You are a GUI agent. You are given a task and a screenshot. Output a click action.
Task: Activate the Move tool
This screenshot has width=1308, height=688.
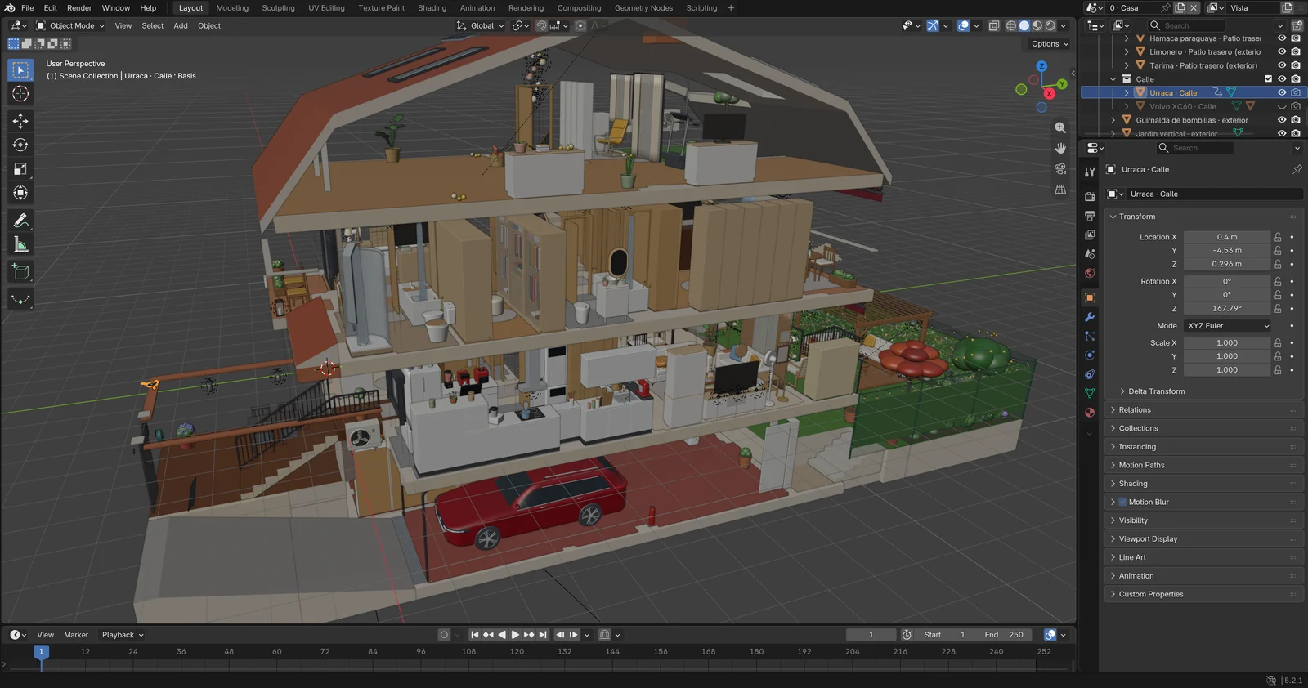(x=20, y=121)
